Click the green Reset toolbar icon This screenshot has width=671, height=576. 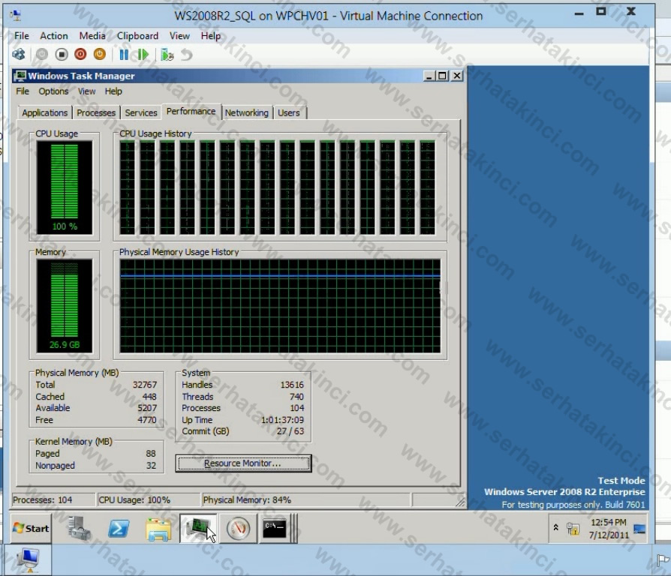tap(143, 54)
